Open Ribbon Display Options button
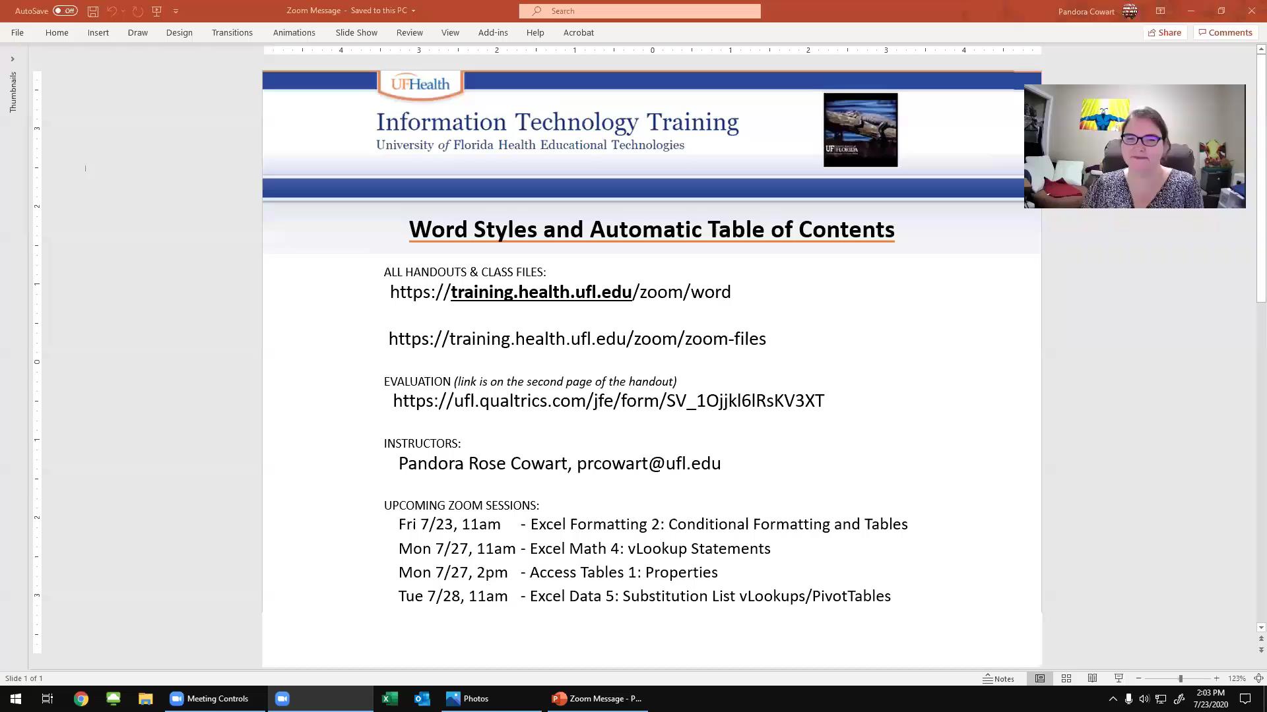 tap(1160, 11)
